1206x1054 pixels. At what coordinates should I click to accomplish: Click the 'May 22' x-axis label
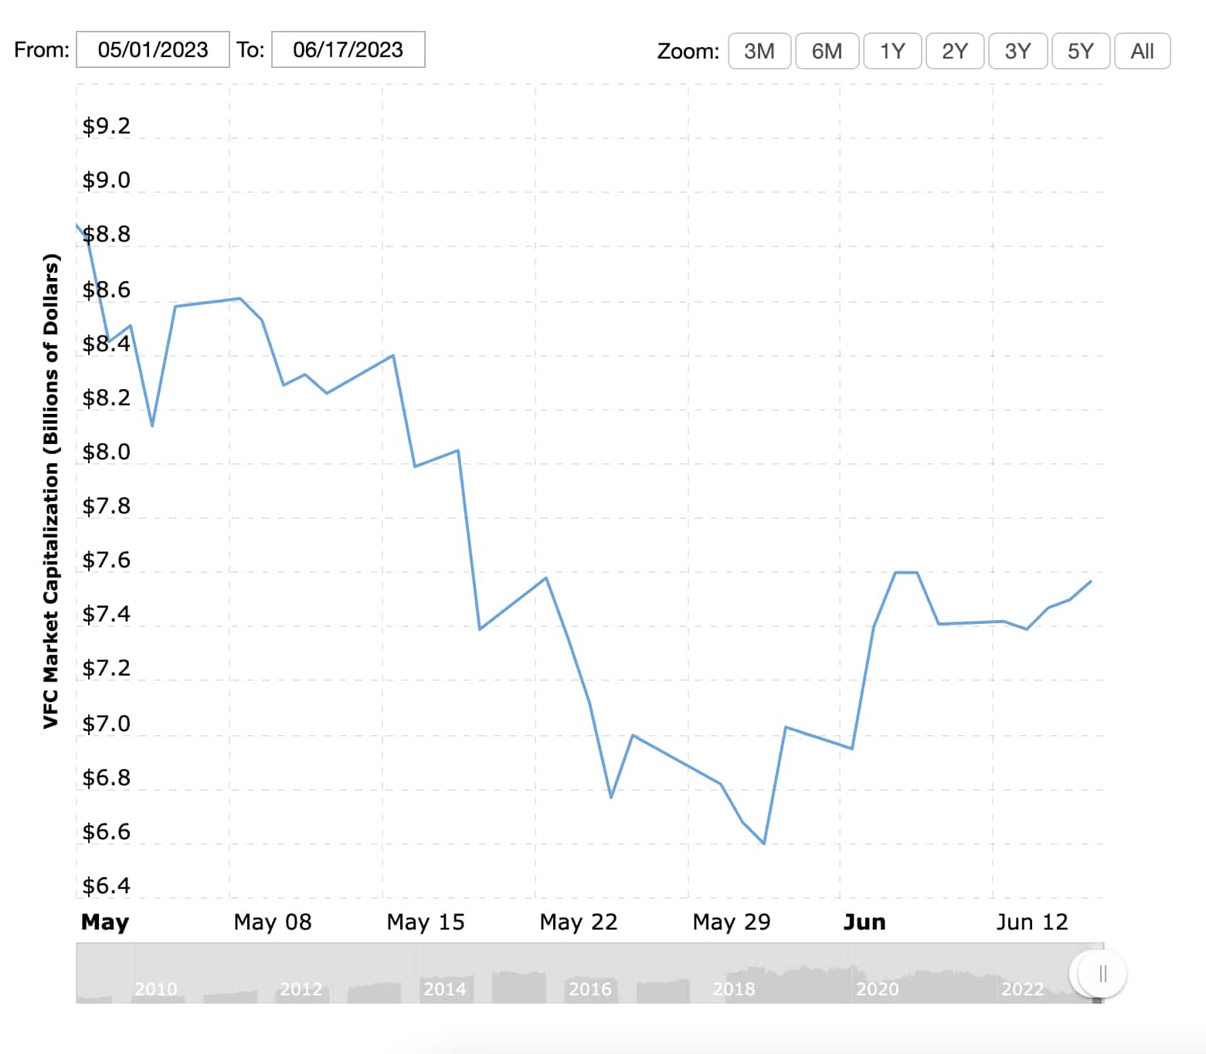tap(579, 922)
